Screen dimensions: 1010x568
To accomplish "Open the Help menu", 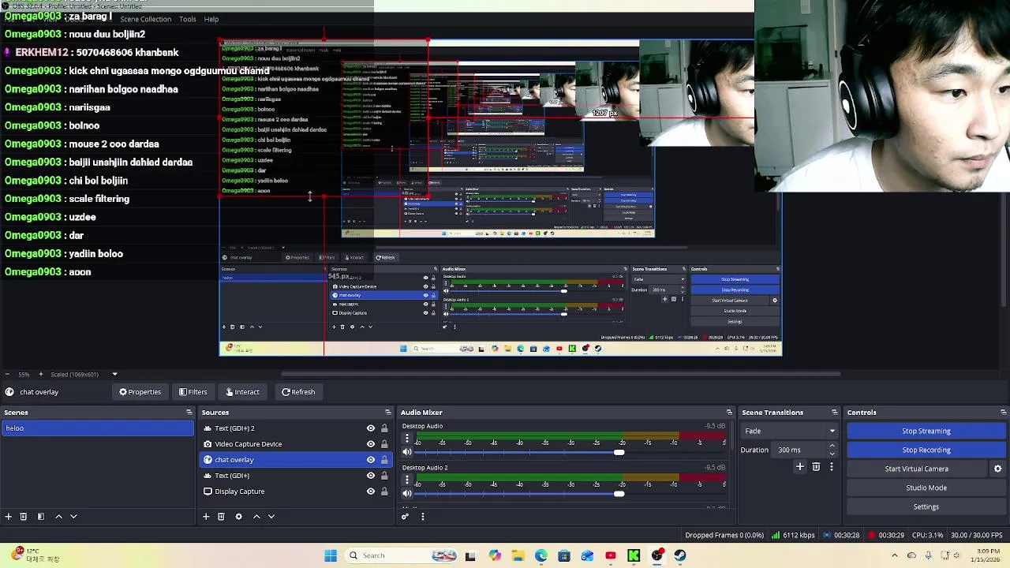I will [211, 19].
